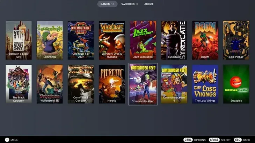Open the Jazz Jackrabbit cover
Screen dimensions: 255x143
pyautogui.click(x=143, y=40)
